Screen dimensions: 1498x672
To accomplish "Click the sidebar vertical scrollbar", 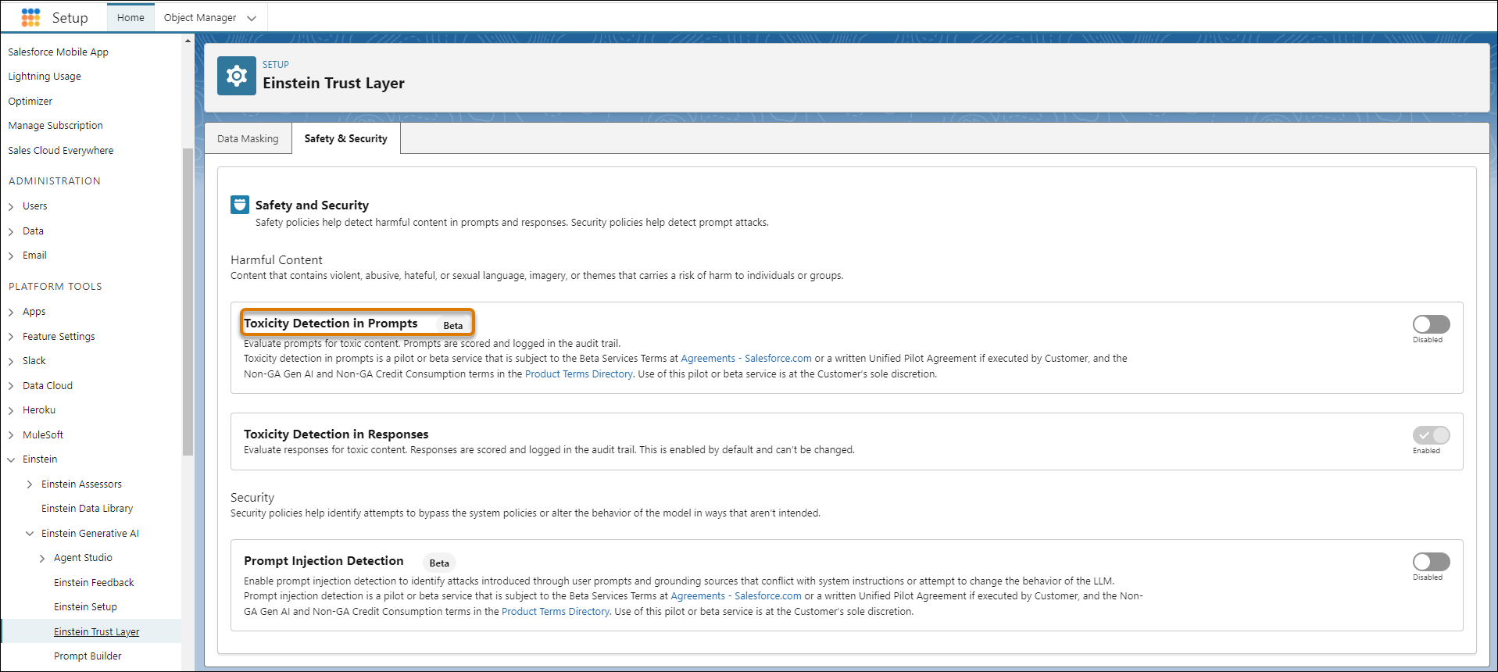I will pos(188,301).
